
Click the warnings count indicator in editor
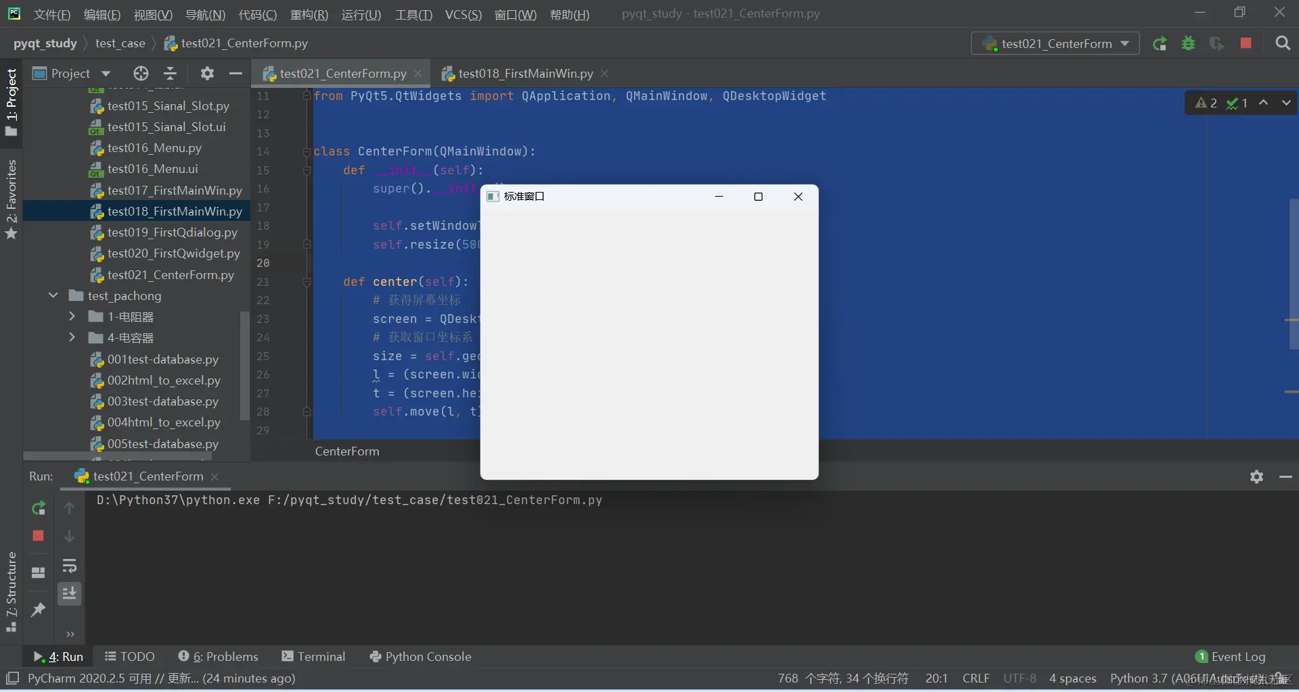tap(1206, 103)
